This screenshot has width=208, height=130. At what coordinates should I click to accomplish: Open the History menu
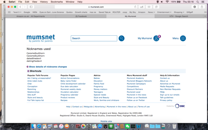[x=44, y=2]
